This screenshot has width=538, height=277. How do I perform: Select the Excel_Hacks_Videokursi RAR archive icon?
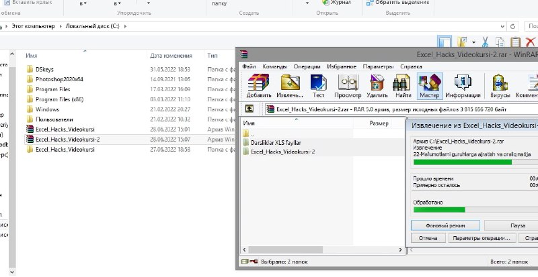(30, 129)
